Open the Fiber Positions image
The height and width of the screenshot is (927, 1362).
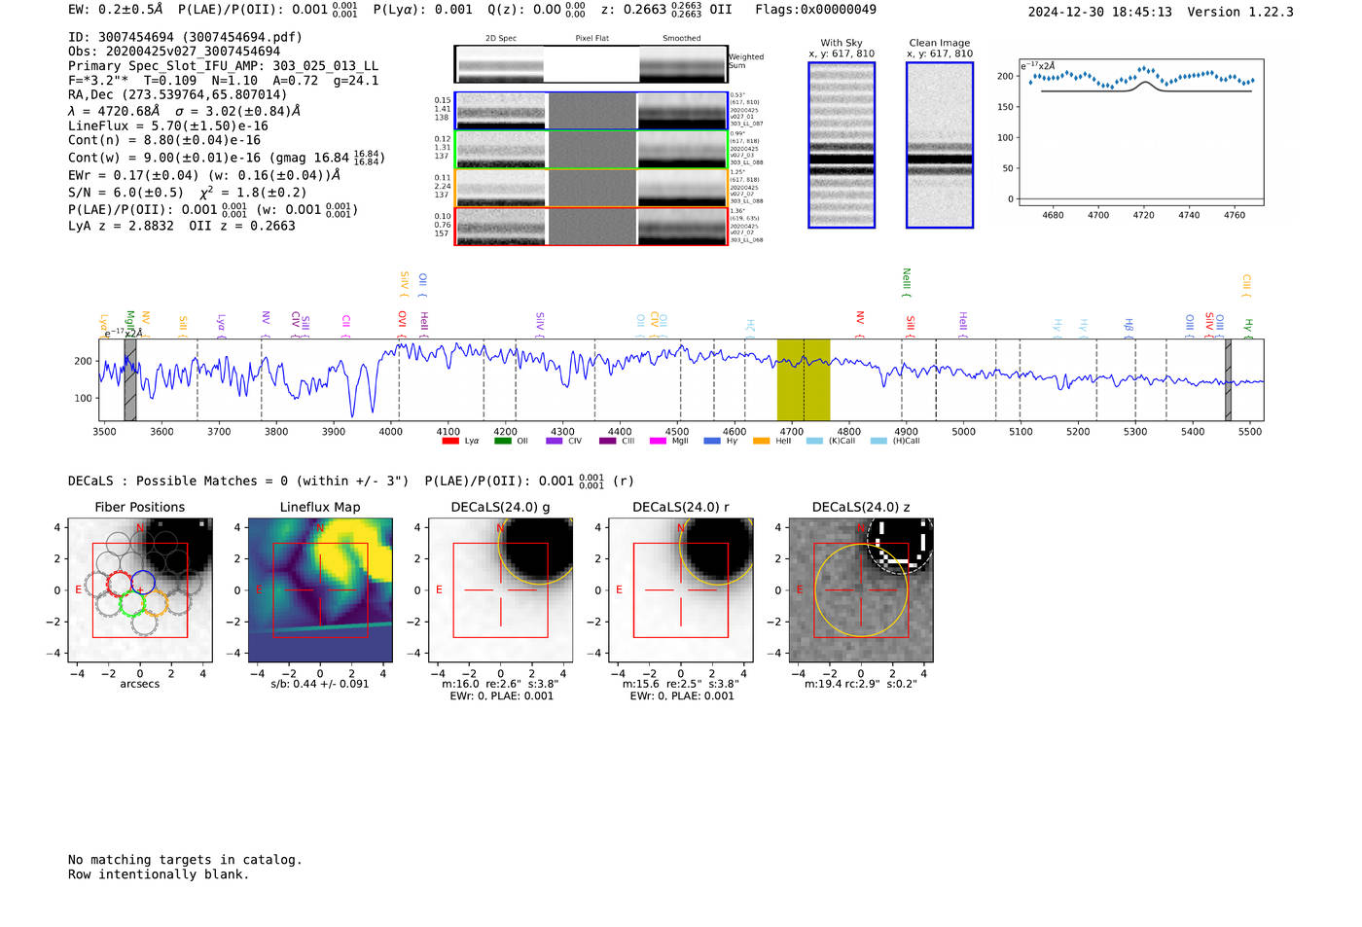(140, 590)
